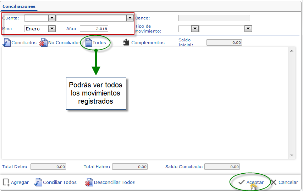Click the Conciliar Todos checkmark icon
Image resolution: width=303 pixels, height=191 pixels.
coord(38,182)
